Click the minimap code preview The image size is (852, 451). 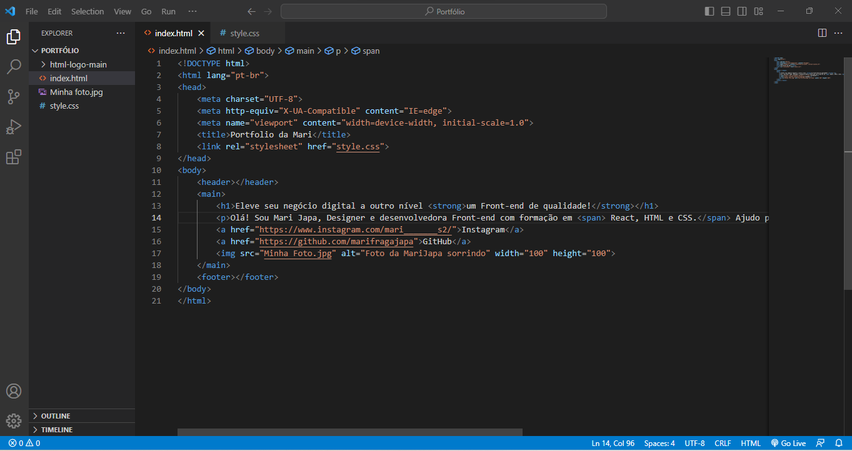click(x=806, y=72)
